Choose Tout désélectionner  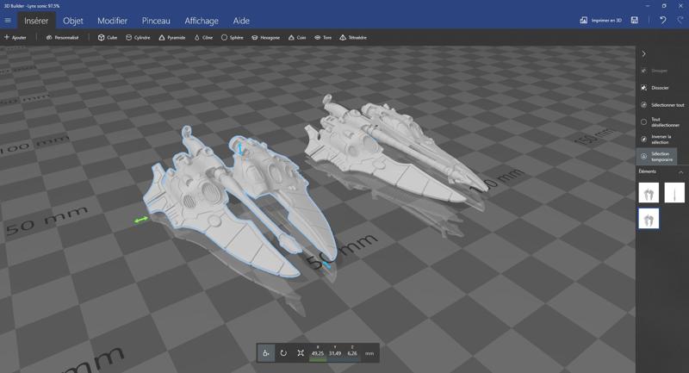[x=658, y=122]
